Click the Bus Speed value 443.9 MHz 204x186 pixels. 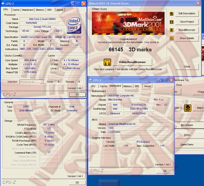(30, 68)
